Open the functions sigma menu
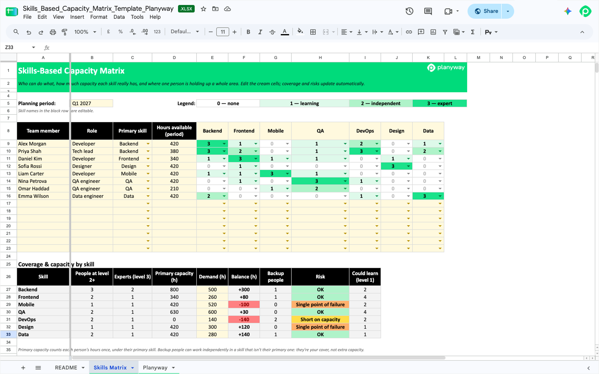 click(x=473, y=32)
